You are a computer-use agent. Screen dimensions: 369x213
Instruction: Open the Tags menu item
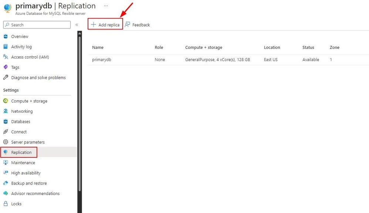(x=15, y=67)
